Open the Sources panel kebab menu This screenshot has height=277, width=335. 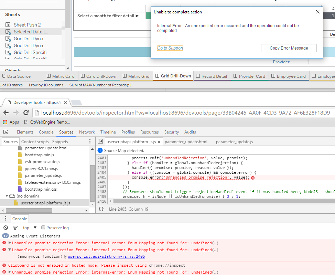(x=90, y=141)
